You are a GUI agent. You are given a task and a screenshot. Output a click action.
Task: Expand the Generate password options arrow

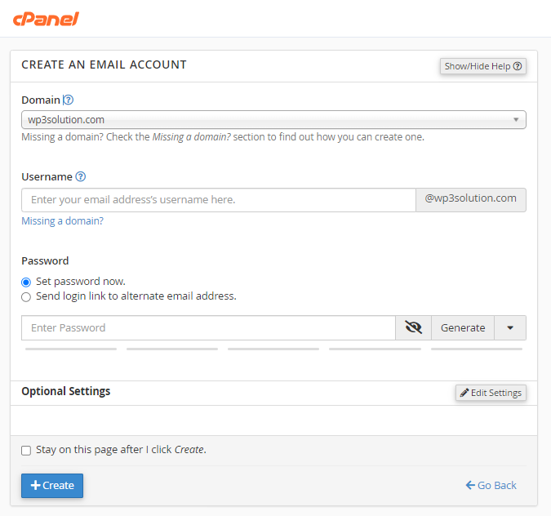tap(510, 327)
